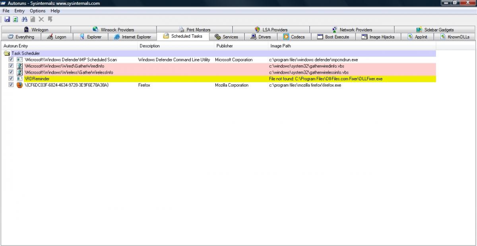This screenshot has height=246, width=477.
Task: Select the \RDReminder entry name
Action: point(37,79)
